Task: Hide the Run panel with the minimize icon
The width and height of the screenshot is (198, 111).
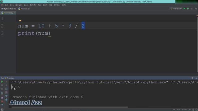Action: coord(196,78)
